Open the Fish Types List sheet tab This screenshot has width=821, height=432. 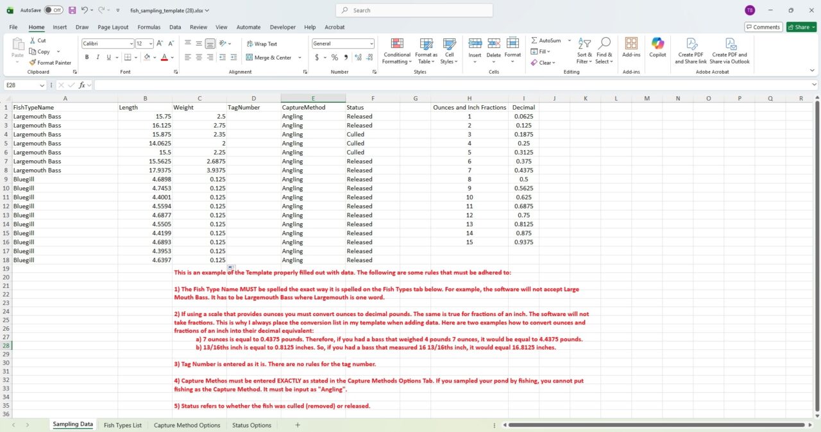coord(123,425)
